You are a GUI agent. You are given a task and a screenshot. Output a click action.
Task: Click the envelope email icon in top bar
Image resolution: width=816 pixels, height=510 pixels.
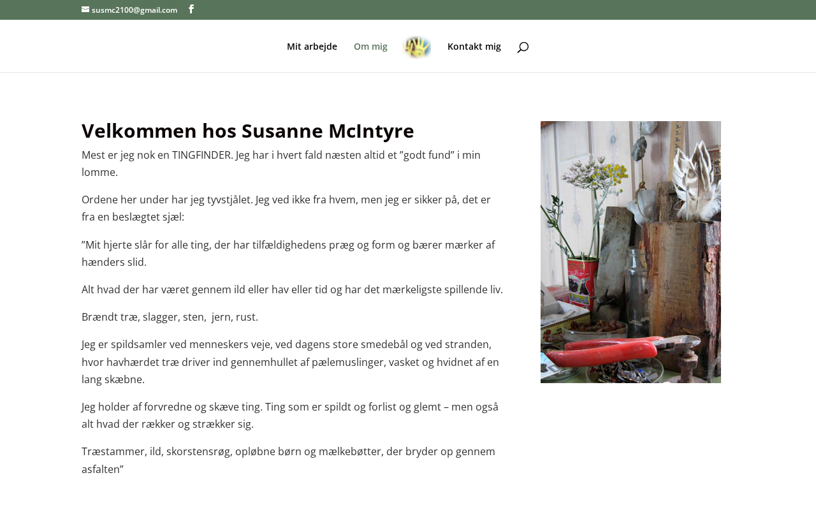pyautogui.click(x=85, y=10)
